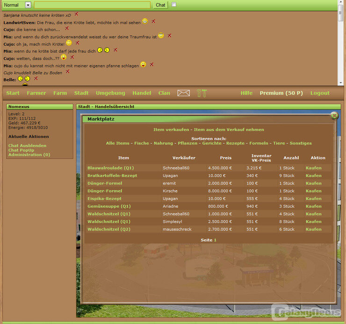
Task: Click Kaufen for eremit's Dünger-Formel
Action: coord(314,183)
